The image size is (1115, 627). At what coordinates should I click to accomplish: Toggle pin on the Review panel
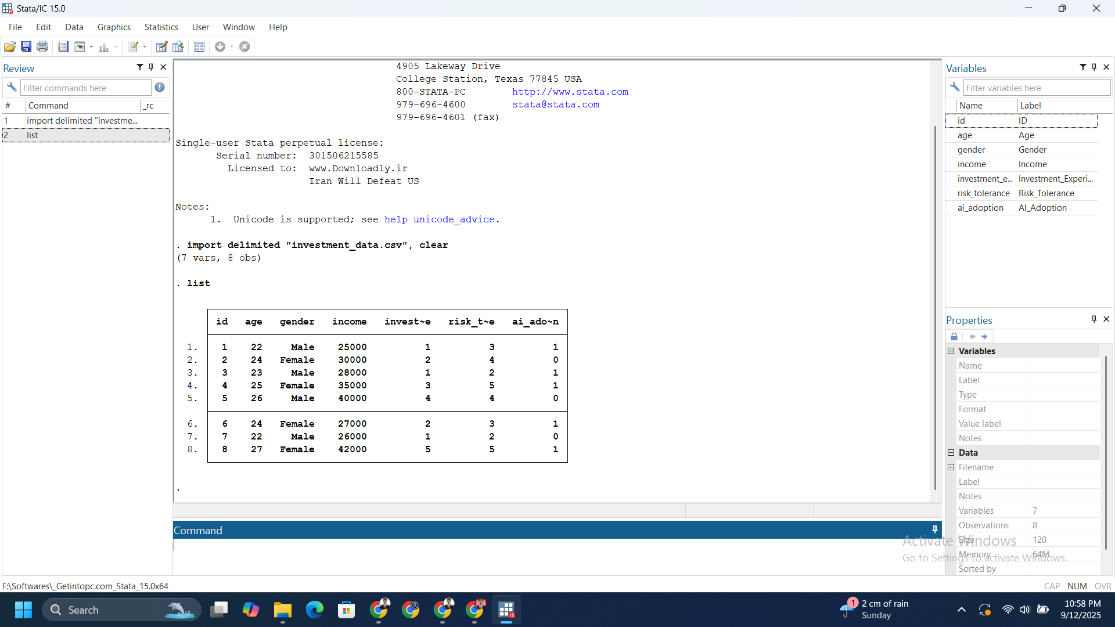(151, 67)
